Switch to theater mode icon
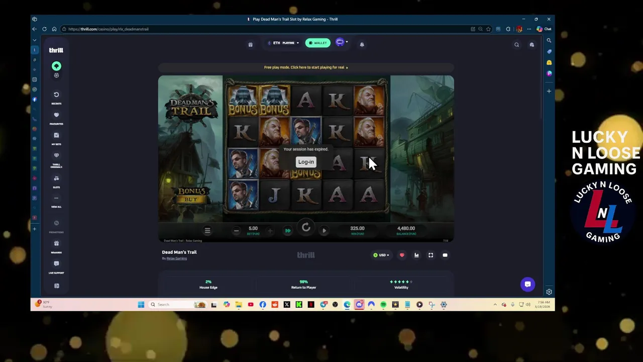Viewport: 643px width, 362px height. click(x=445, y=255)
